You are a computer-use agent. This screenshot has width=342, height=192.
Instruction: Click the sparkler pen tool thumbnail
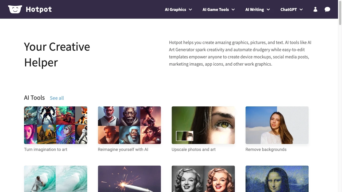129,179
